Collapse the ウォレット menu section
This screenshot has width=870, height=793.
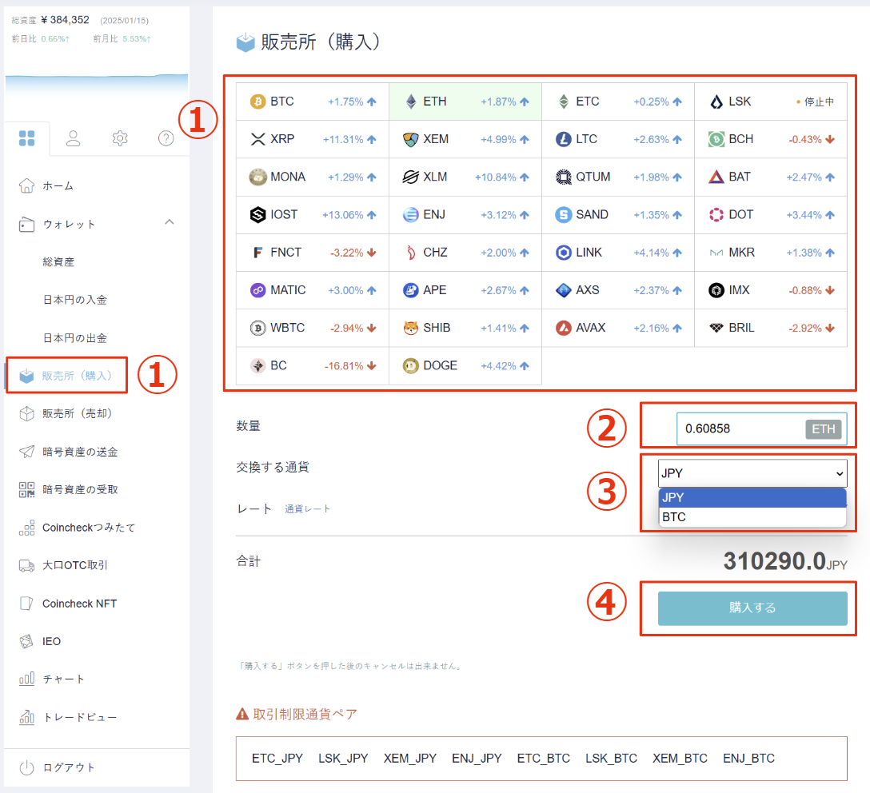170,222
